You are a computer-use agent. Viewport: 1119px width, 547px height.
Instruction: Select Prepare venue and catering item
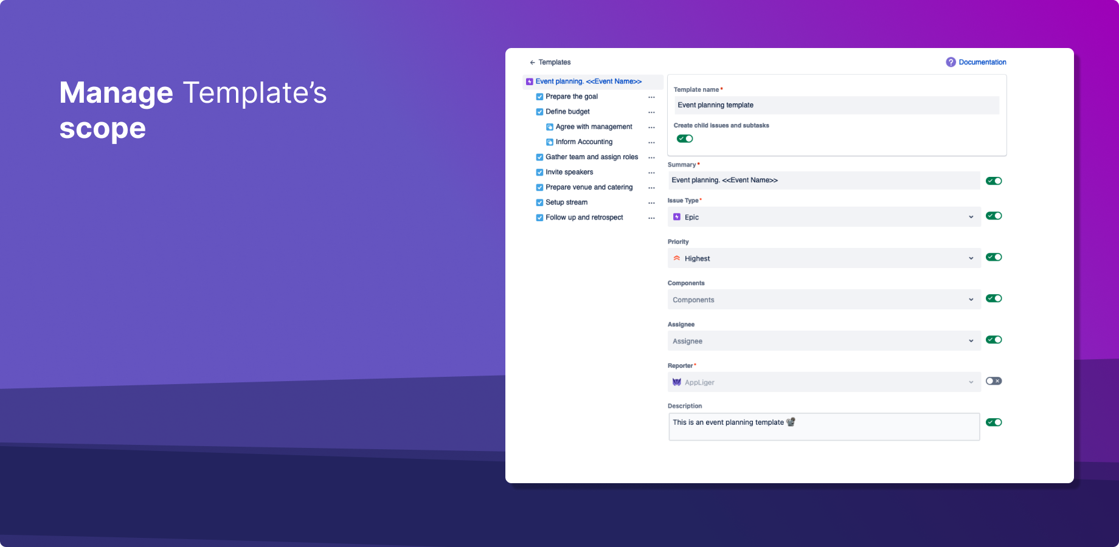(589, 188)
